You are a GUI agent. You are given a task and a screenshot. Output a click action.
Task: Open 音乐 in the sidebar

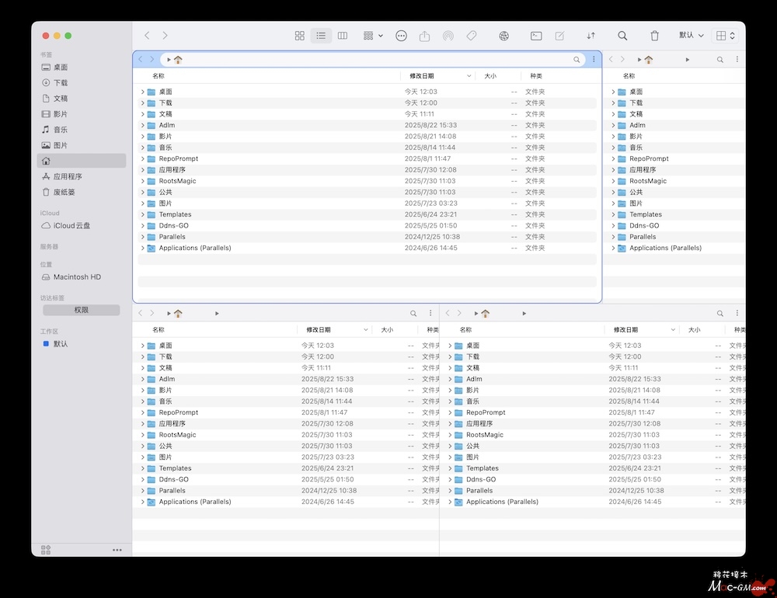82,130
